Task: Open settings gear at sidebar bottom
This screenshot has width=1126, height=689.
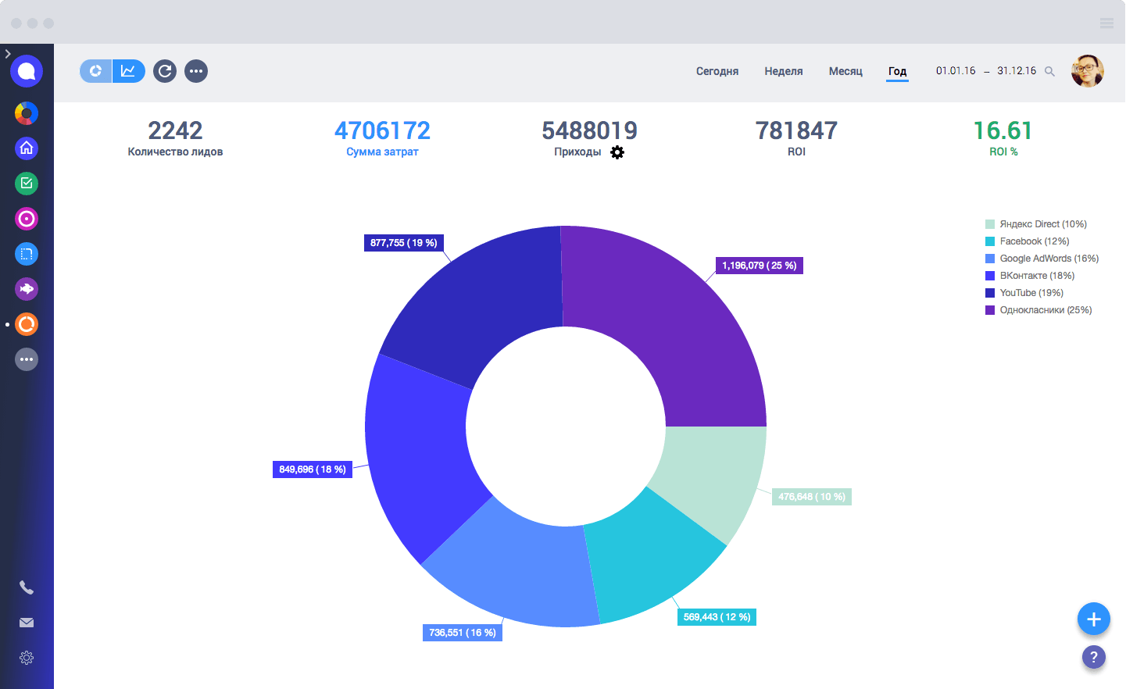Action: point(27,658)
